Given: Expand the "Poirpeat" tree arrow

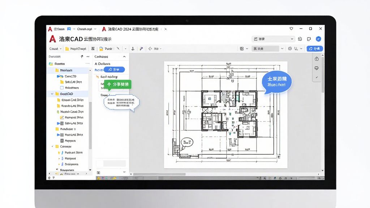Looking at the screenshot, I should tap(59, 159).
